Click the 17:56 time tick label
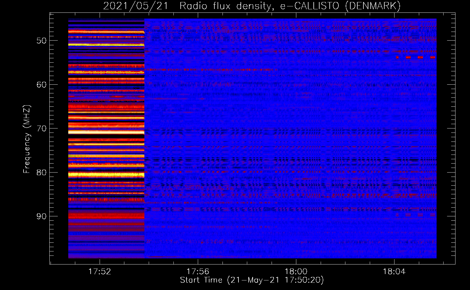Viewport: 470px width, 290px height. (x=198, y=272)
